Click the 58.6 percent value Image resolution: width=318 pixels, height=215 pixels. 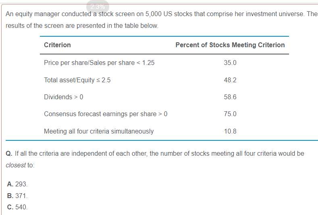click(230, 97)
